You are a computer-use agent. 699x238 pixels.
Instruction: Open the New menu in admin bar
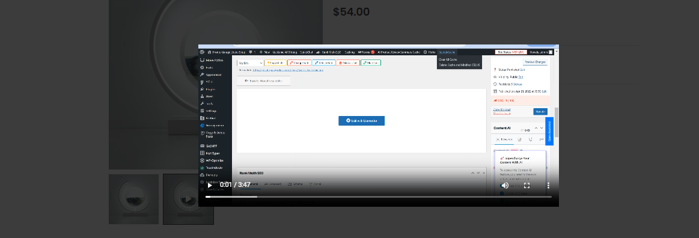point(265,52)
